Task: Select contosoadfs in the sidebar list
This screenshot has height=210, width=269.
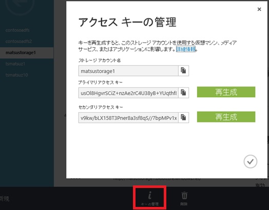Action: 17,30
